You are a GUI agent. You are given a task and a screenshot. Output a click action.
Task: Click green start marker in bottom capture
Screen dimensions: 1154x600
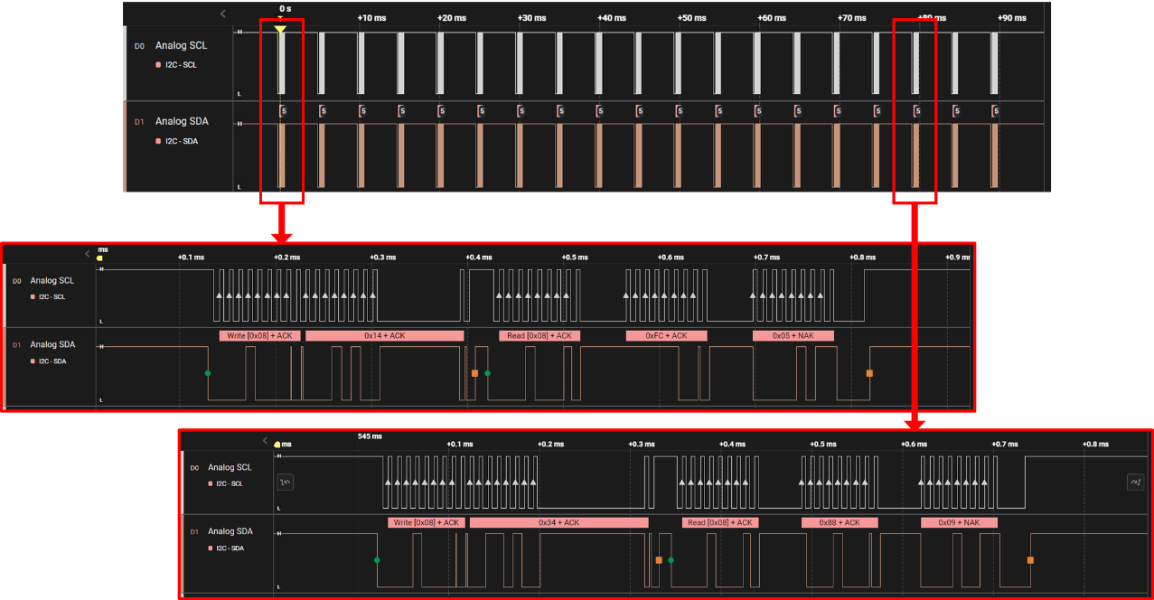coord(377,560)
